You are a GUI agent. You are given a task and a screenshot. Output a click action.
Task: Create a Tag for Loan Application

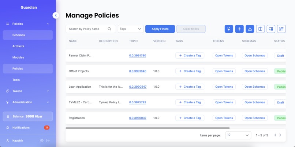(190, 87)
